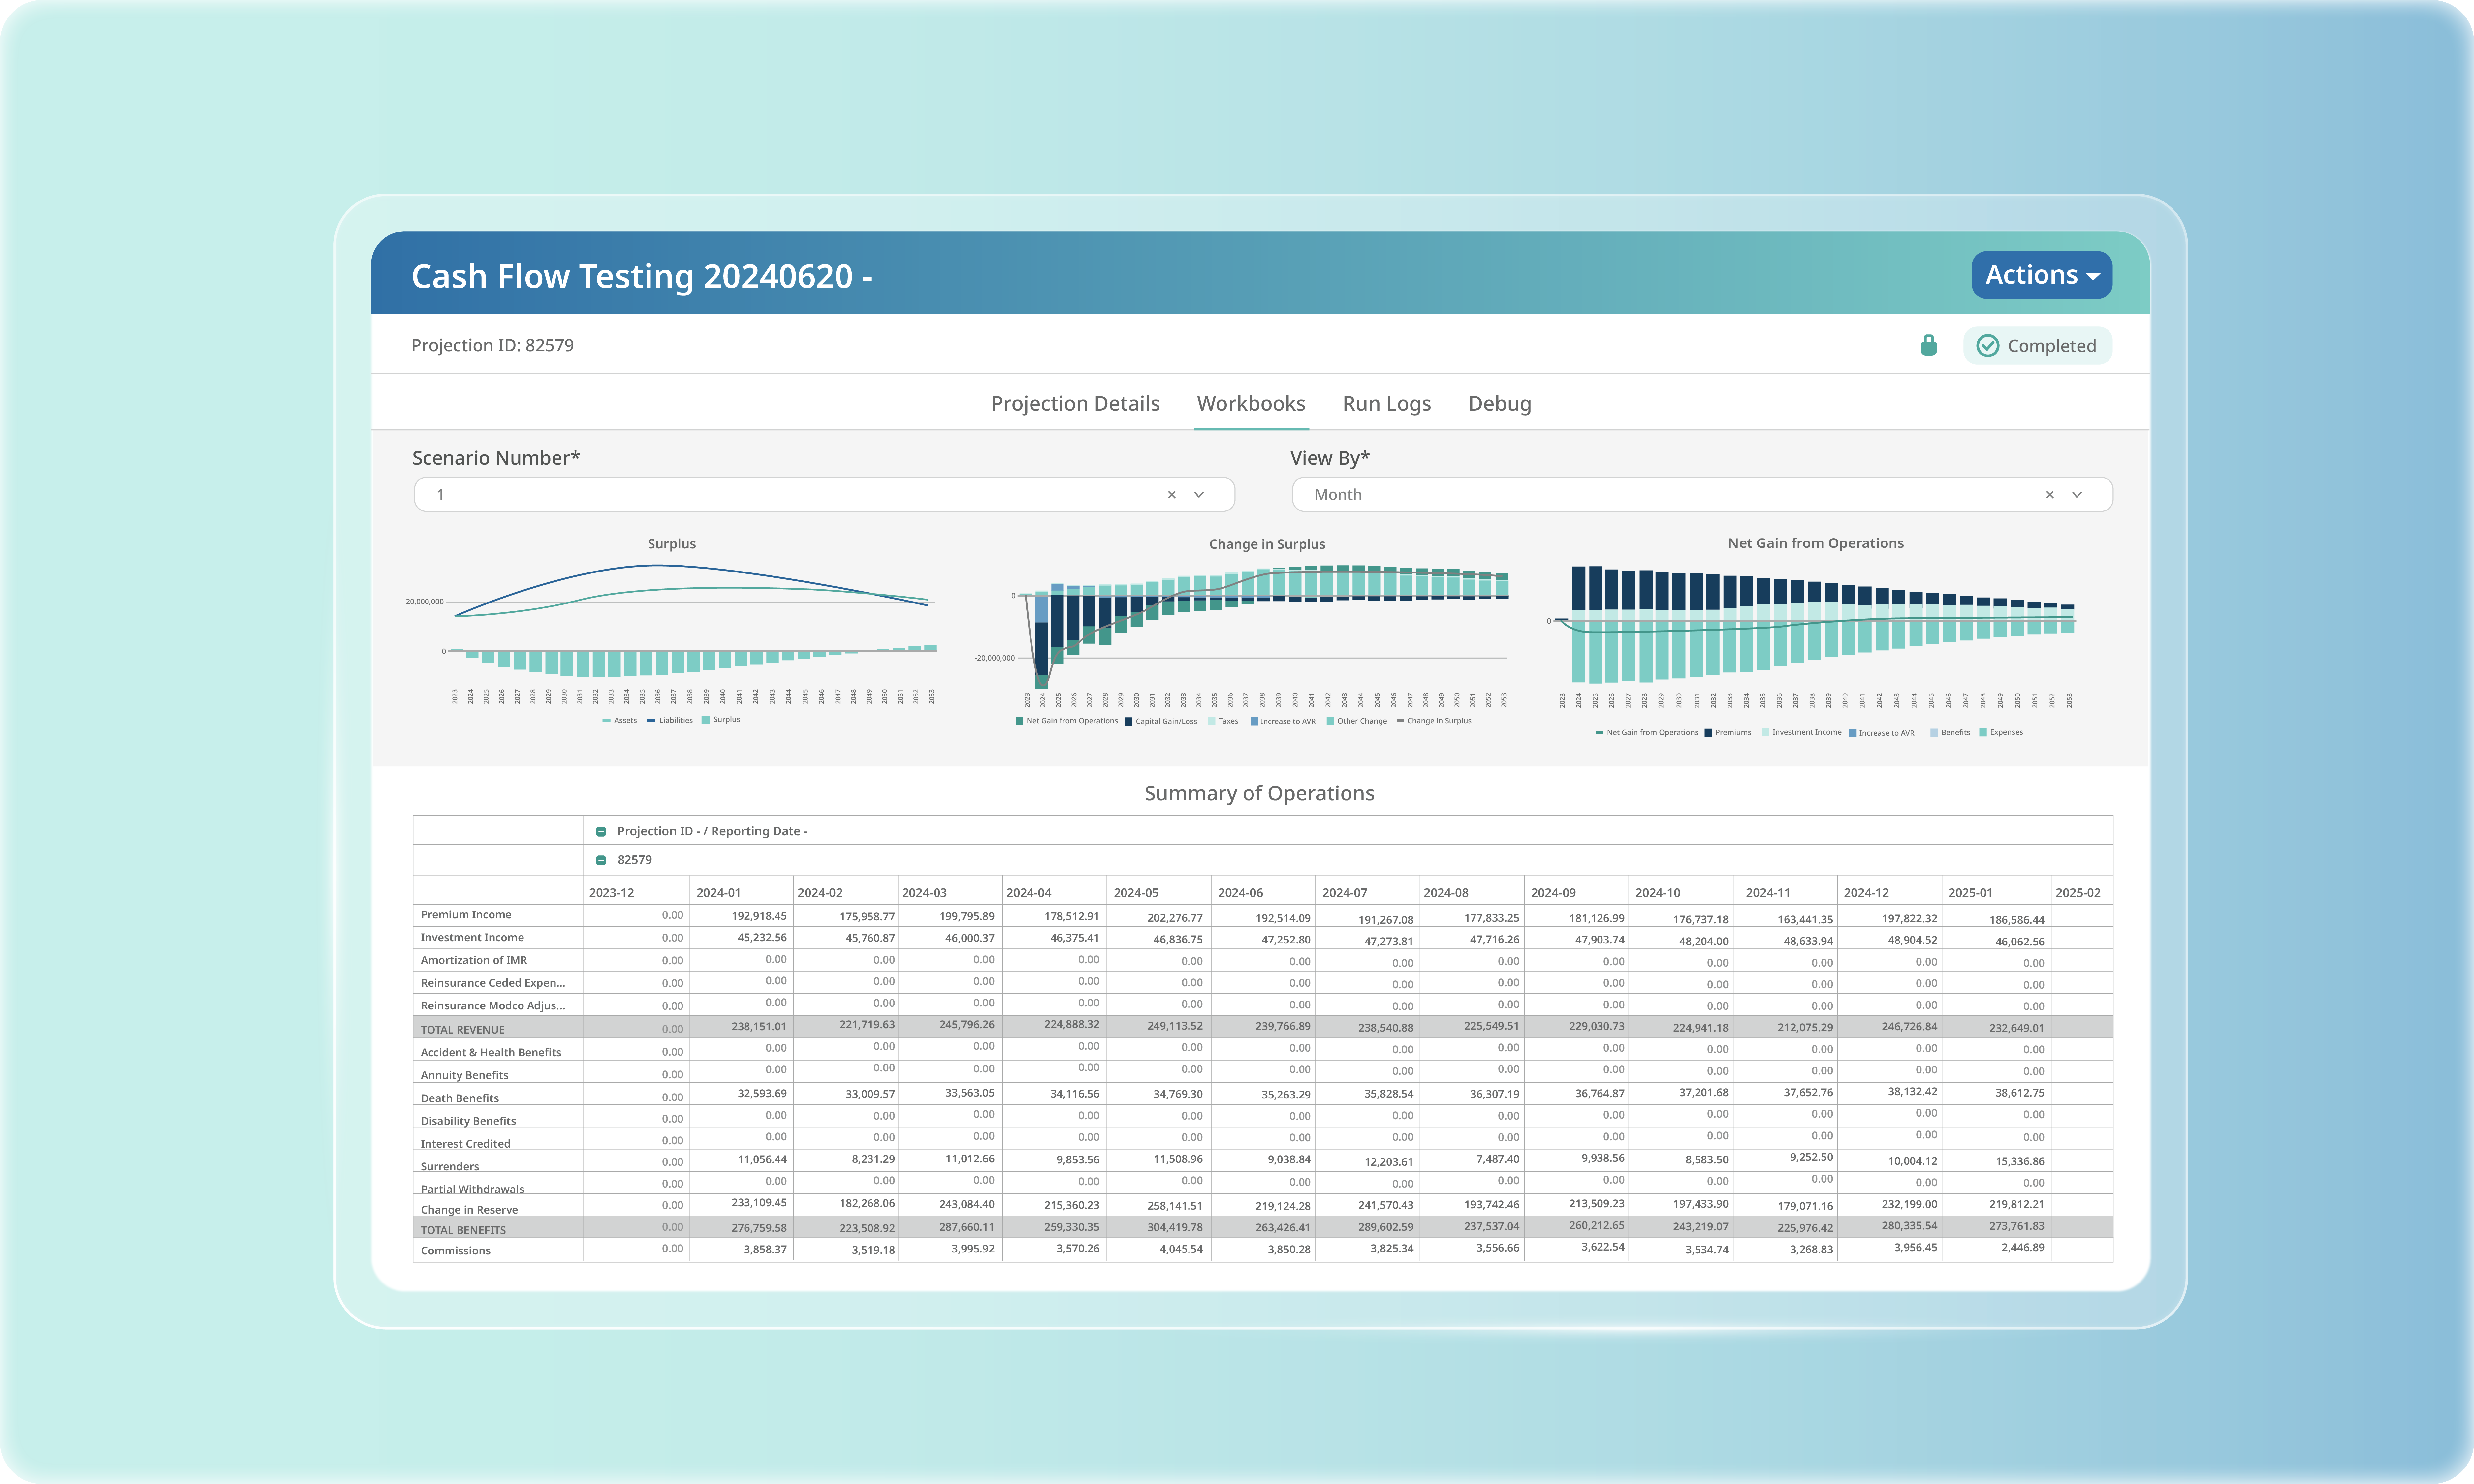Image resolution: width=2474 pixels, height=1484 pixels.
Task: Click the green lock icon
Action: tap(1929, 345)
